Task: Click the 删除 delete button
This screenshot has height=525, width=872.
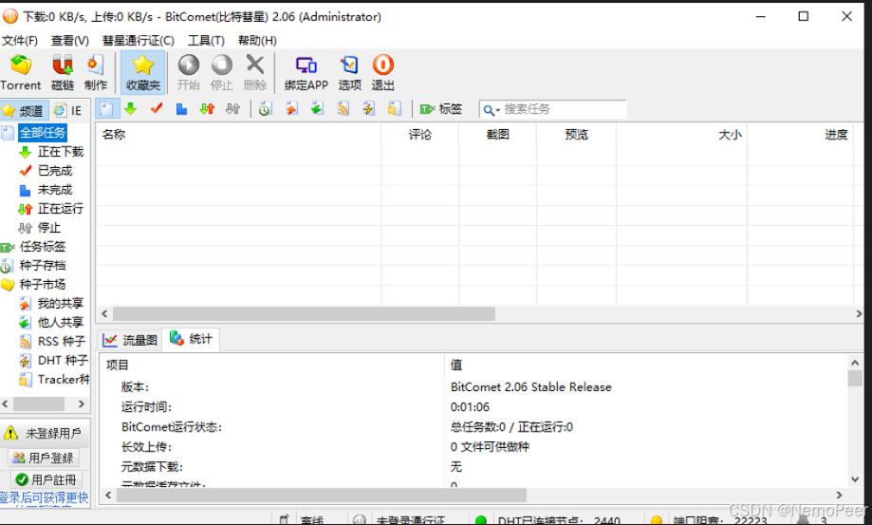Action: click(x=254, y=72)
